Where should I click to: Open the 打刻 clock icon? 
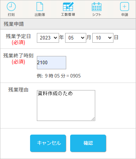[11, 6]
